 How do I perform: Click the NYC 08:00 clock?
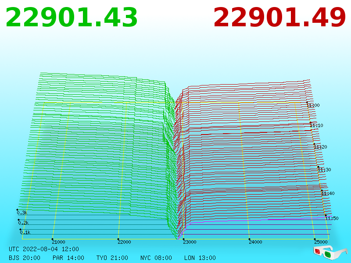156,258
